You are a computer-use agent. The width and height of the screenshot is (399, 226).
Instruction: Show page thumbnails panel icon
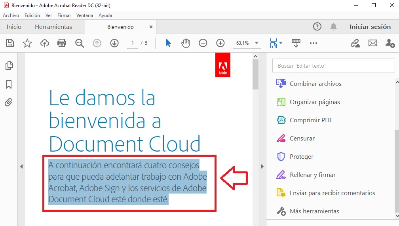coord(9,66)
